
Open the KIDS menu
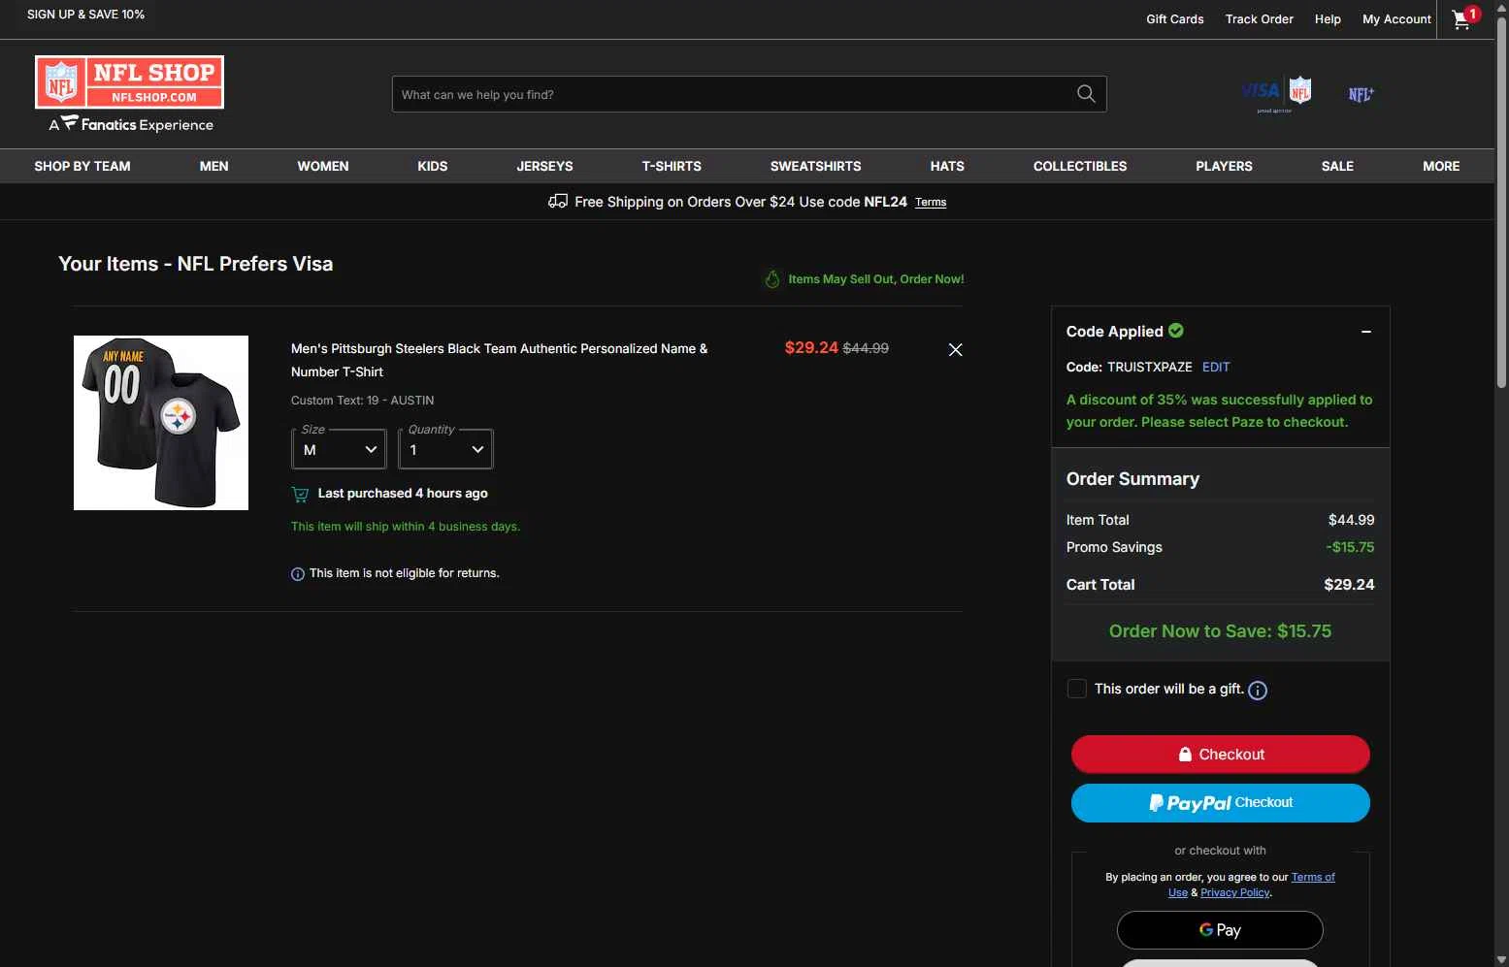(x=433, y=166)
